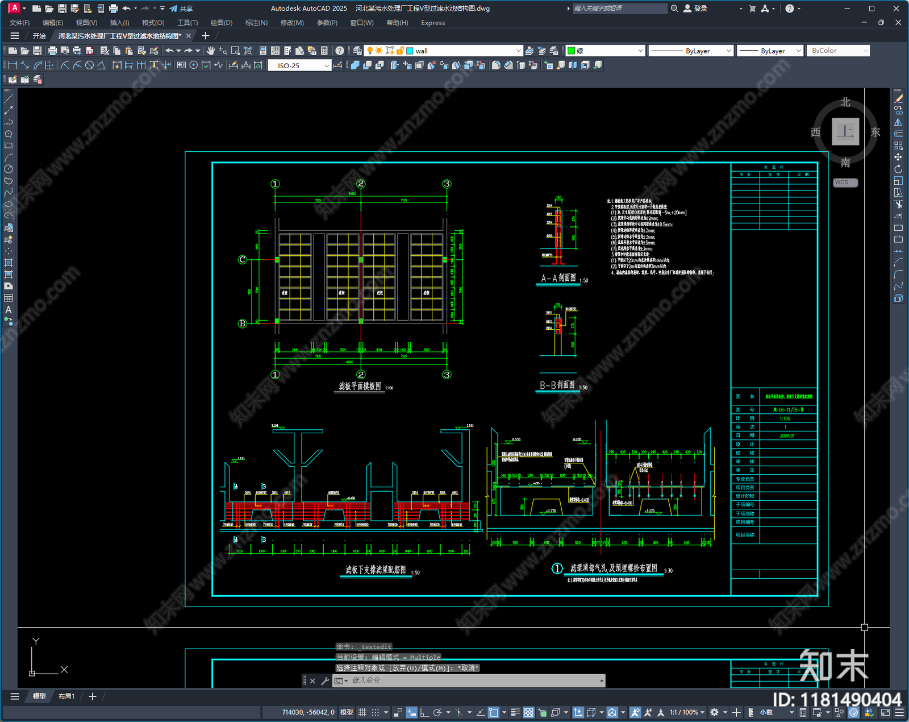The height and width of the screenshot is (722, 909).
Task: Open the Layer Properties Manager icon
Action: point(357,51)
